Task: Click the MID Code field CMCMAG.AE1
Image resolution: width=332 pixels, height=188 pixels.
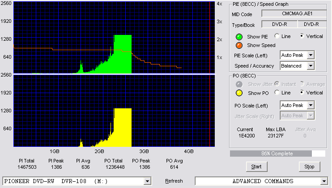Action: (x=294, y=13)
